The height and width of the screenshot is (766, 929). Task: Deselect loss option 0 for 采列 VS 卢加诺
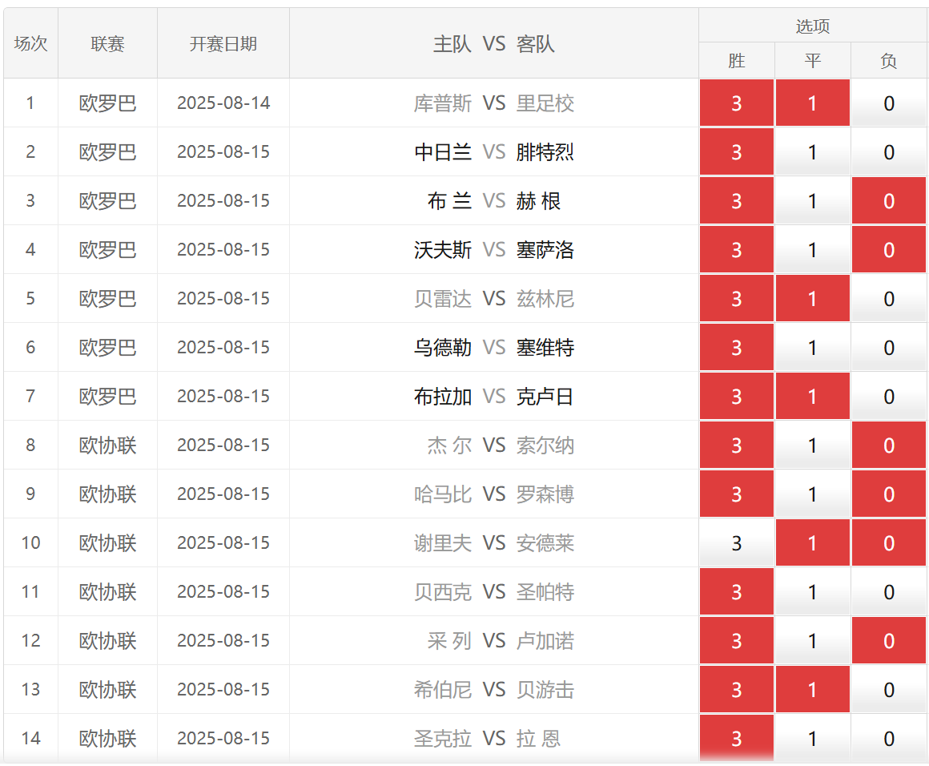(889, 641)
